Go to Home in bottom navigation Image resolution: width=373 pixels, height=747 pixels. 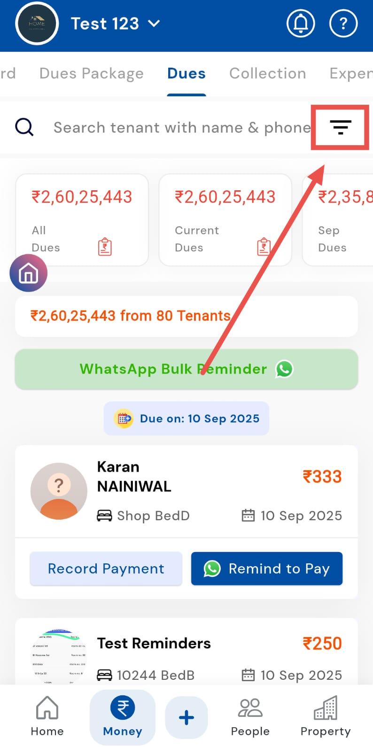(x=47, y=717)
